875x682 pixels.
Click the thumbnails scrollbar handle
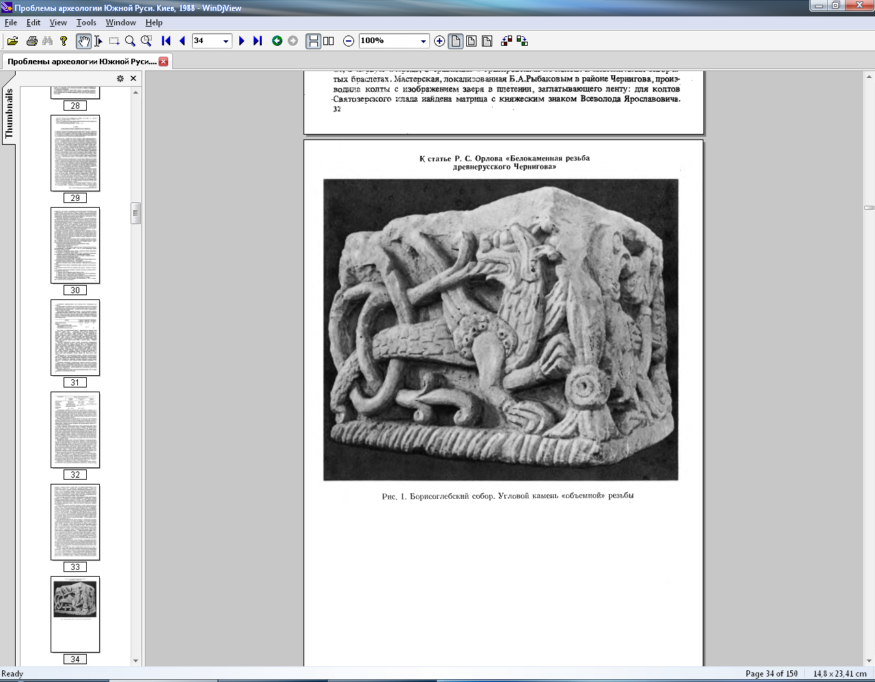coord(135,213)
